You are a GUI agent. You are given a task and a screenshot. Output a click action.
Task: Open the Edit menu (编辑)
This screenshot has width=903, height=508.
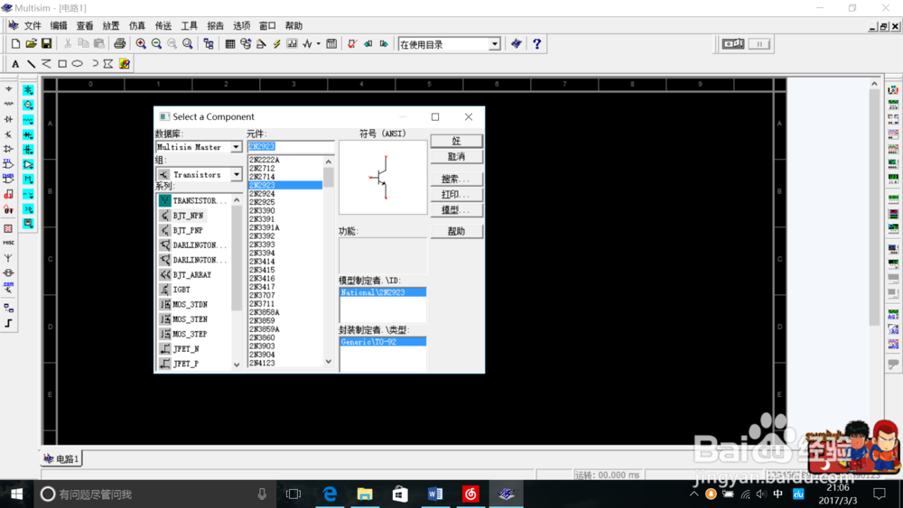tap(59, 26)
